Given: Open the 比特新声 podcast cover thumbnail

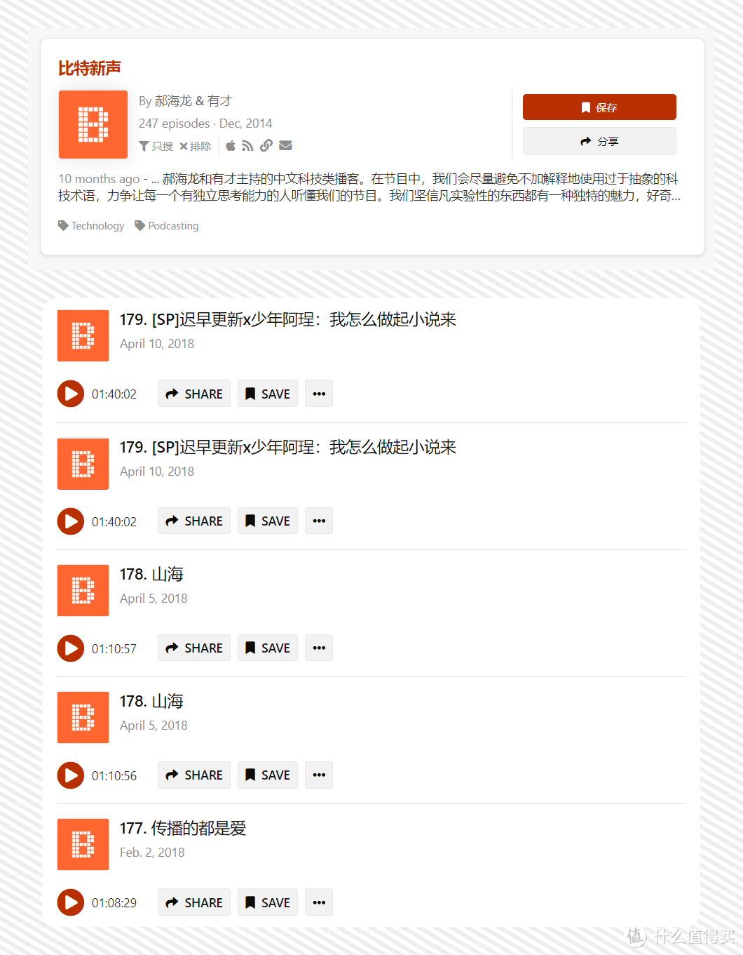Looking at the screenshot, I should coord(93,124).
